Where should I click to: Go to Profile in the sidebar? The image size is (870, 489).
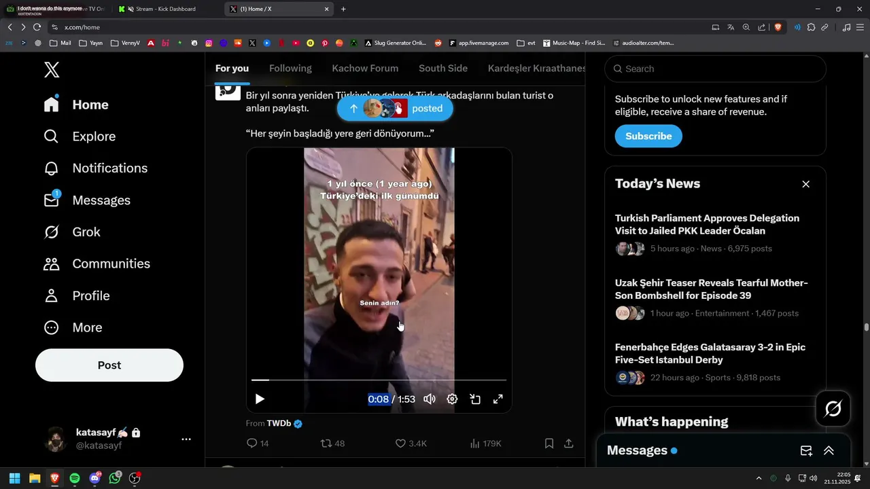click(x=77, y=295)
